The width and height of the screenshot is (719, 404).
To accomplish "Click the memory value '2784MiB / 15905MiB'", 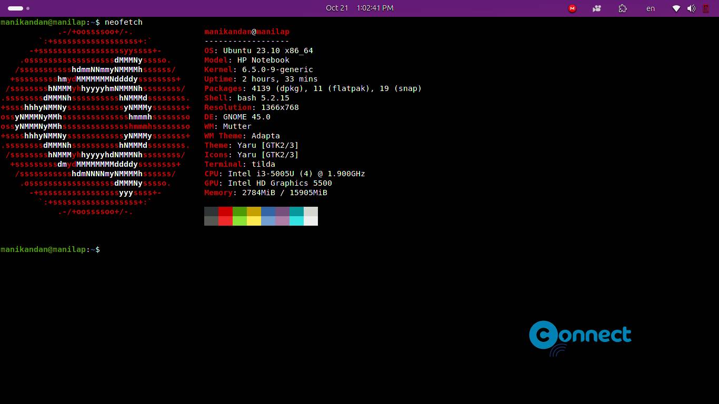I will click(285, 193).
